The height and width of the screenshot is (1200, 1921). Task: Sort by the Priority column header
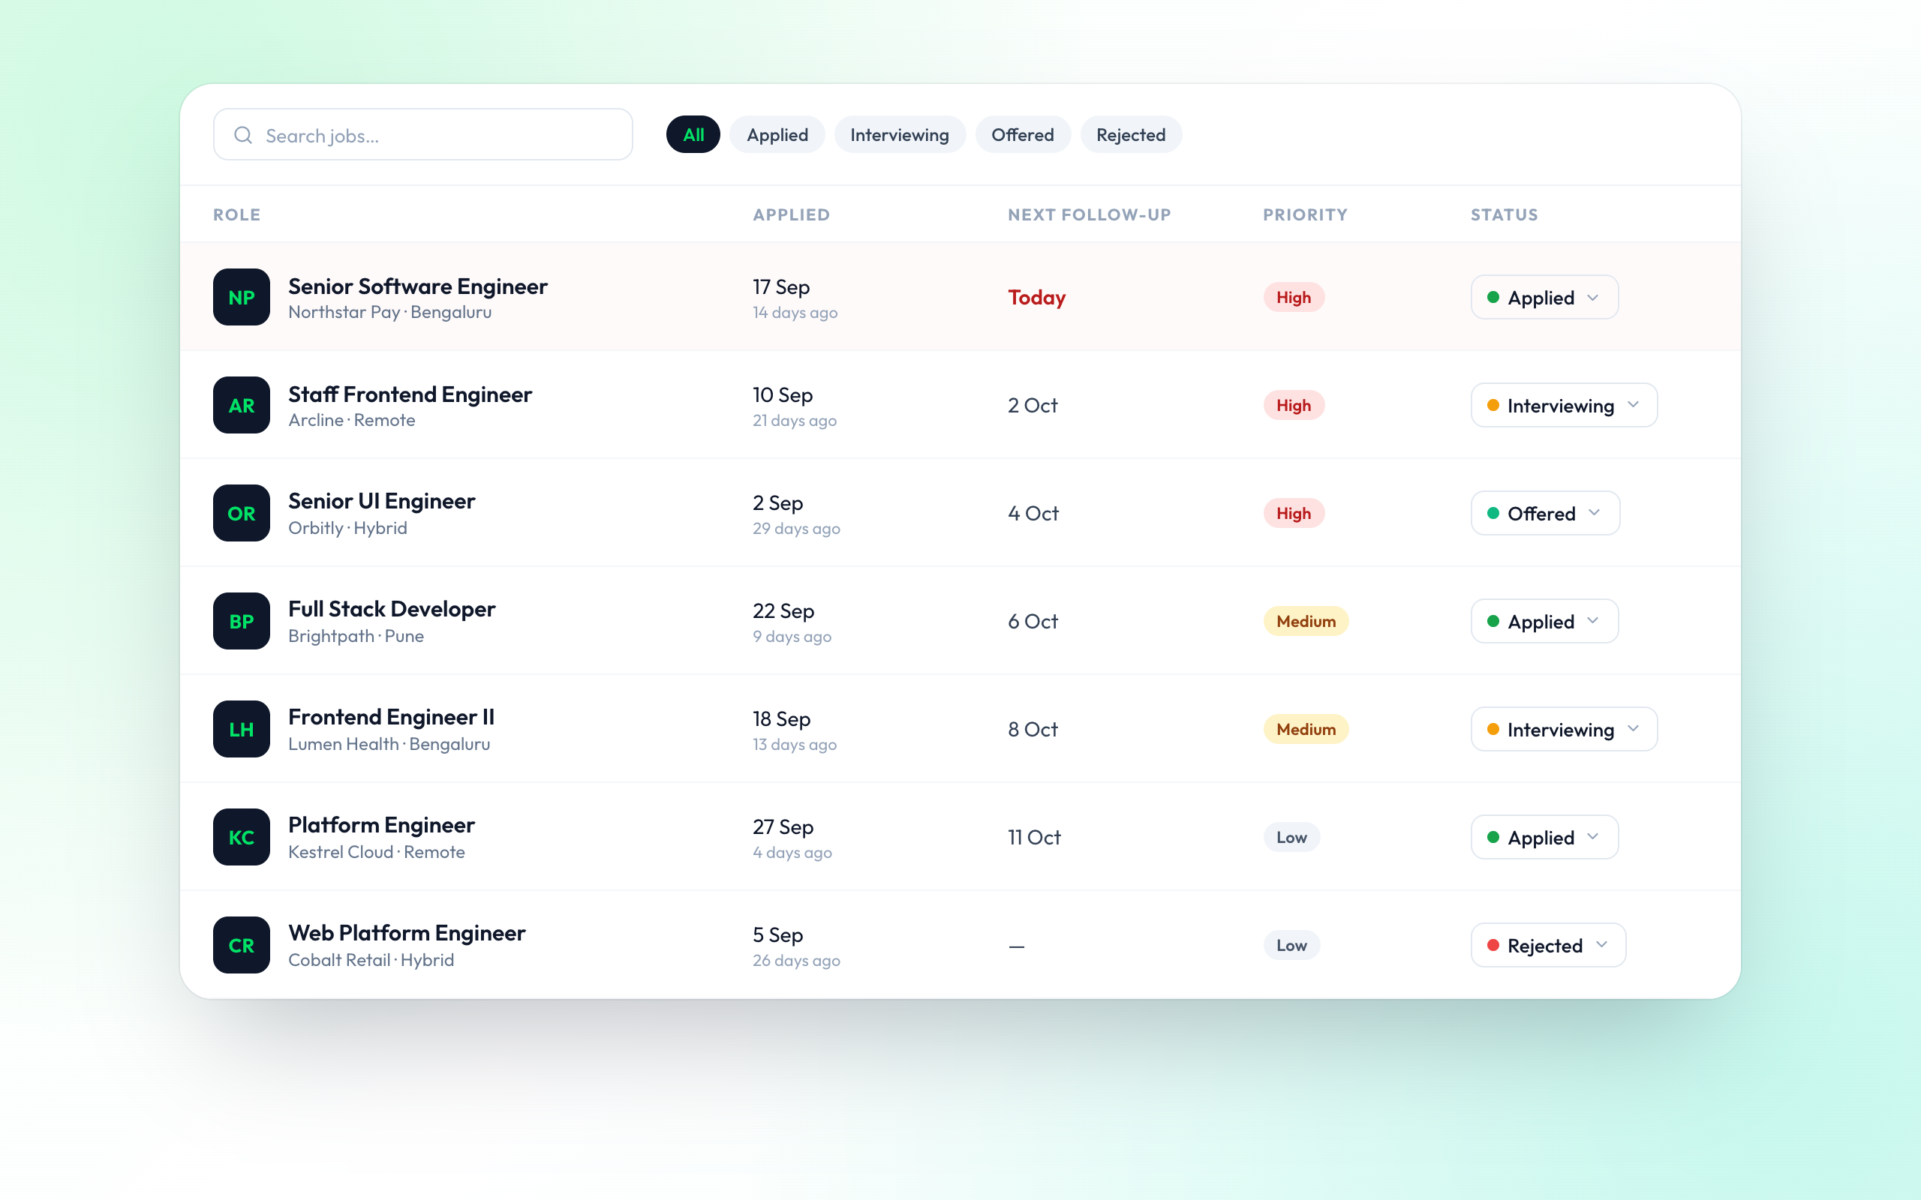pyautogui.click(x=1305, y=214)
